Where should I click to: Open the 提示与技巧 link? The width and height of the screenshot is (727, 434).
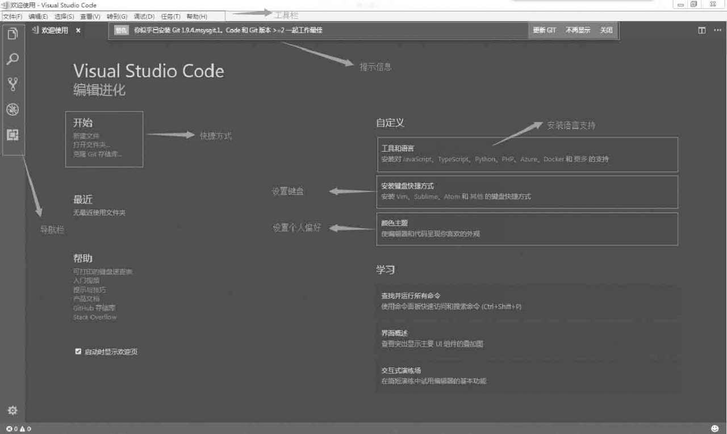pos(89,290)
